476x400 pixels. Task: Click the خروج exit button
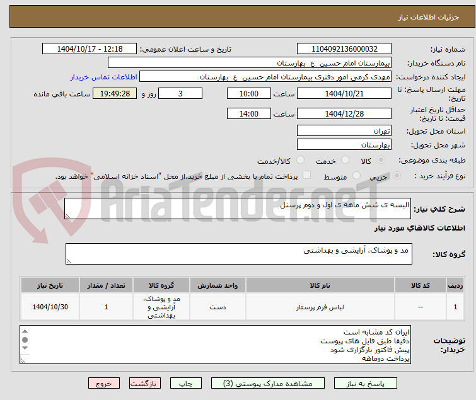pyautogui.click(x=104, y=384)
